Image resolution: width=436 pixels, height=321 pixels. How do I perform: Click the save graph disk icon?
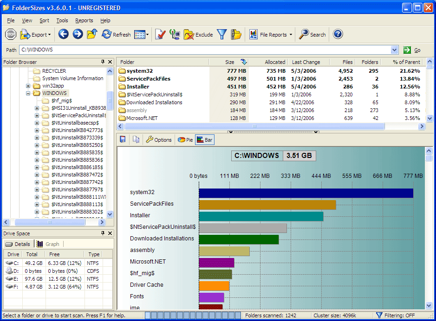click(x=123, y=139)
